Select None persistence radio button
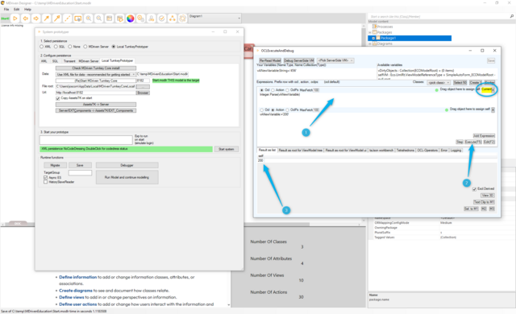Viewport: 516px width, 314px height. (x=70, y=47)
